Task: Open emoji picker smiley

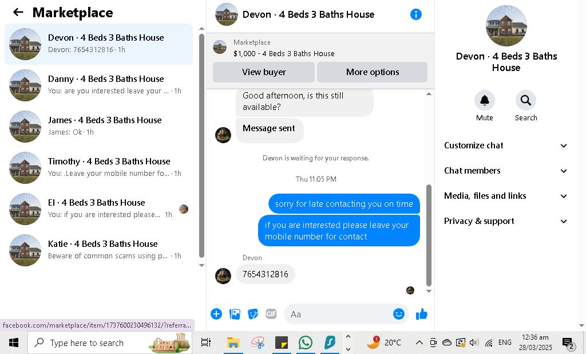Action: pyautogui.click(x=399, y=314)
